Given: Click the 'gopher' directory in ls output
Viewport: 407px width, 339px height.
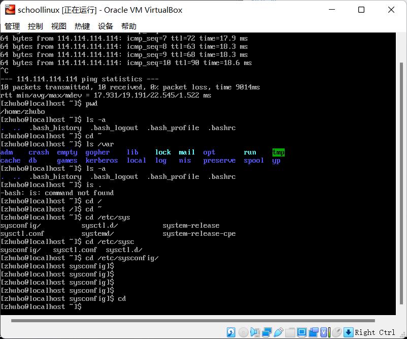Looking at the screenshot, I should coord(97,152).
